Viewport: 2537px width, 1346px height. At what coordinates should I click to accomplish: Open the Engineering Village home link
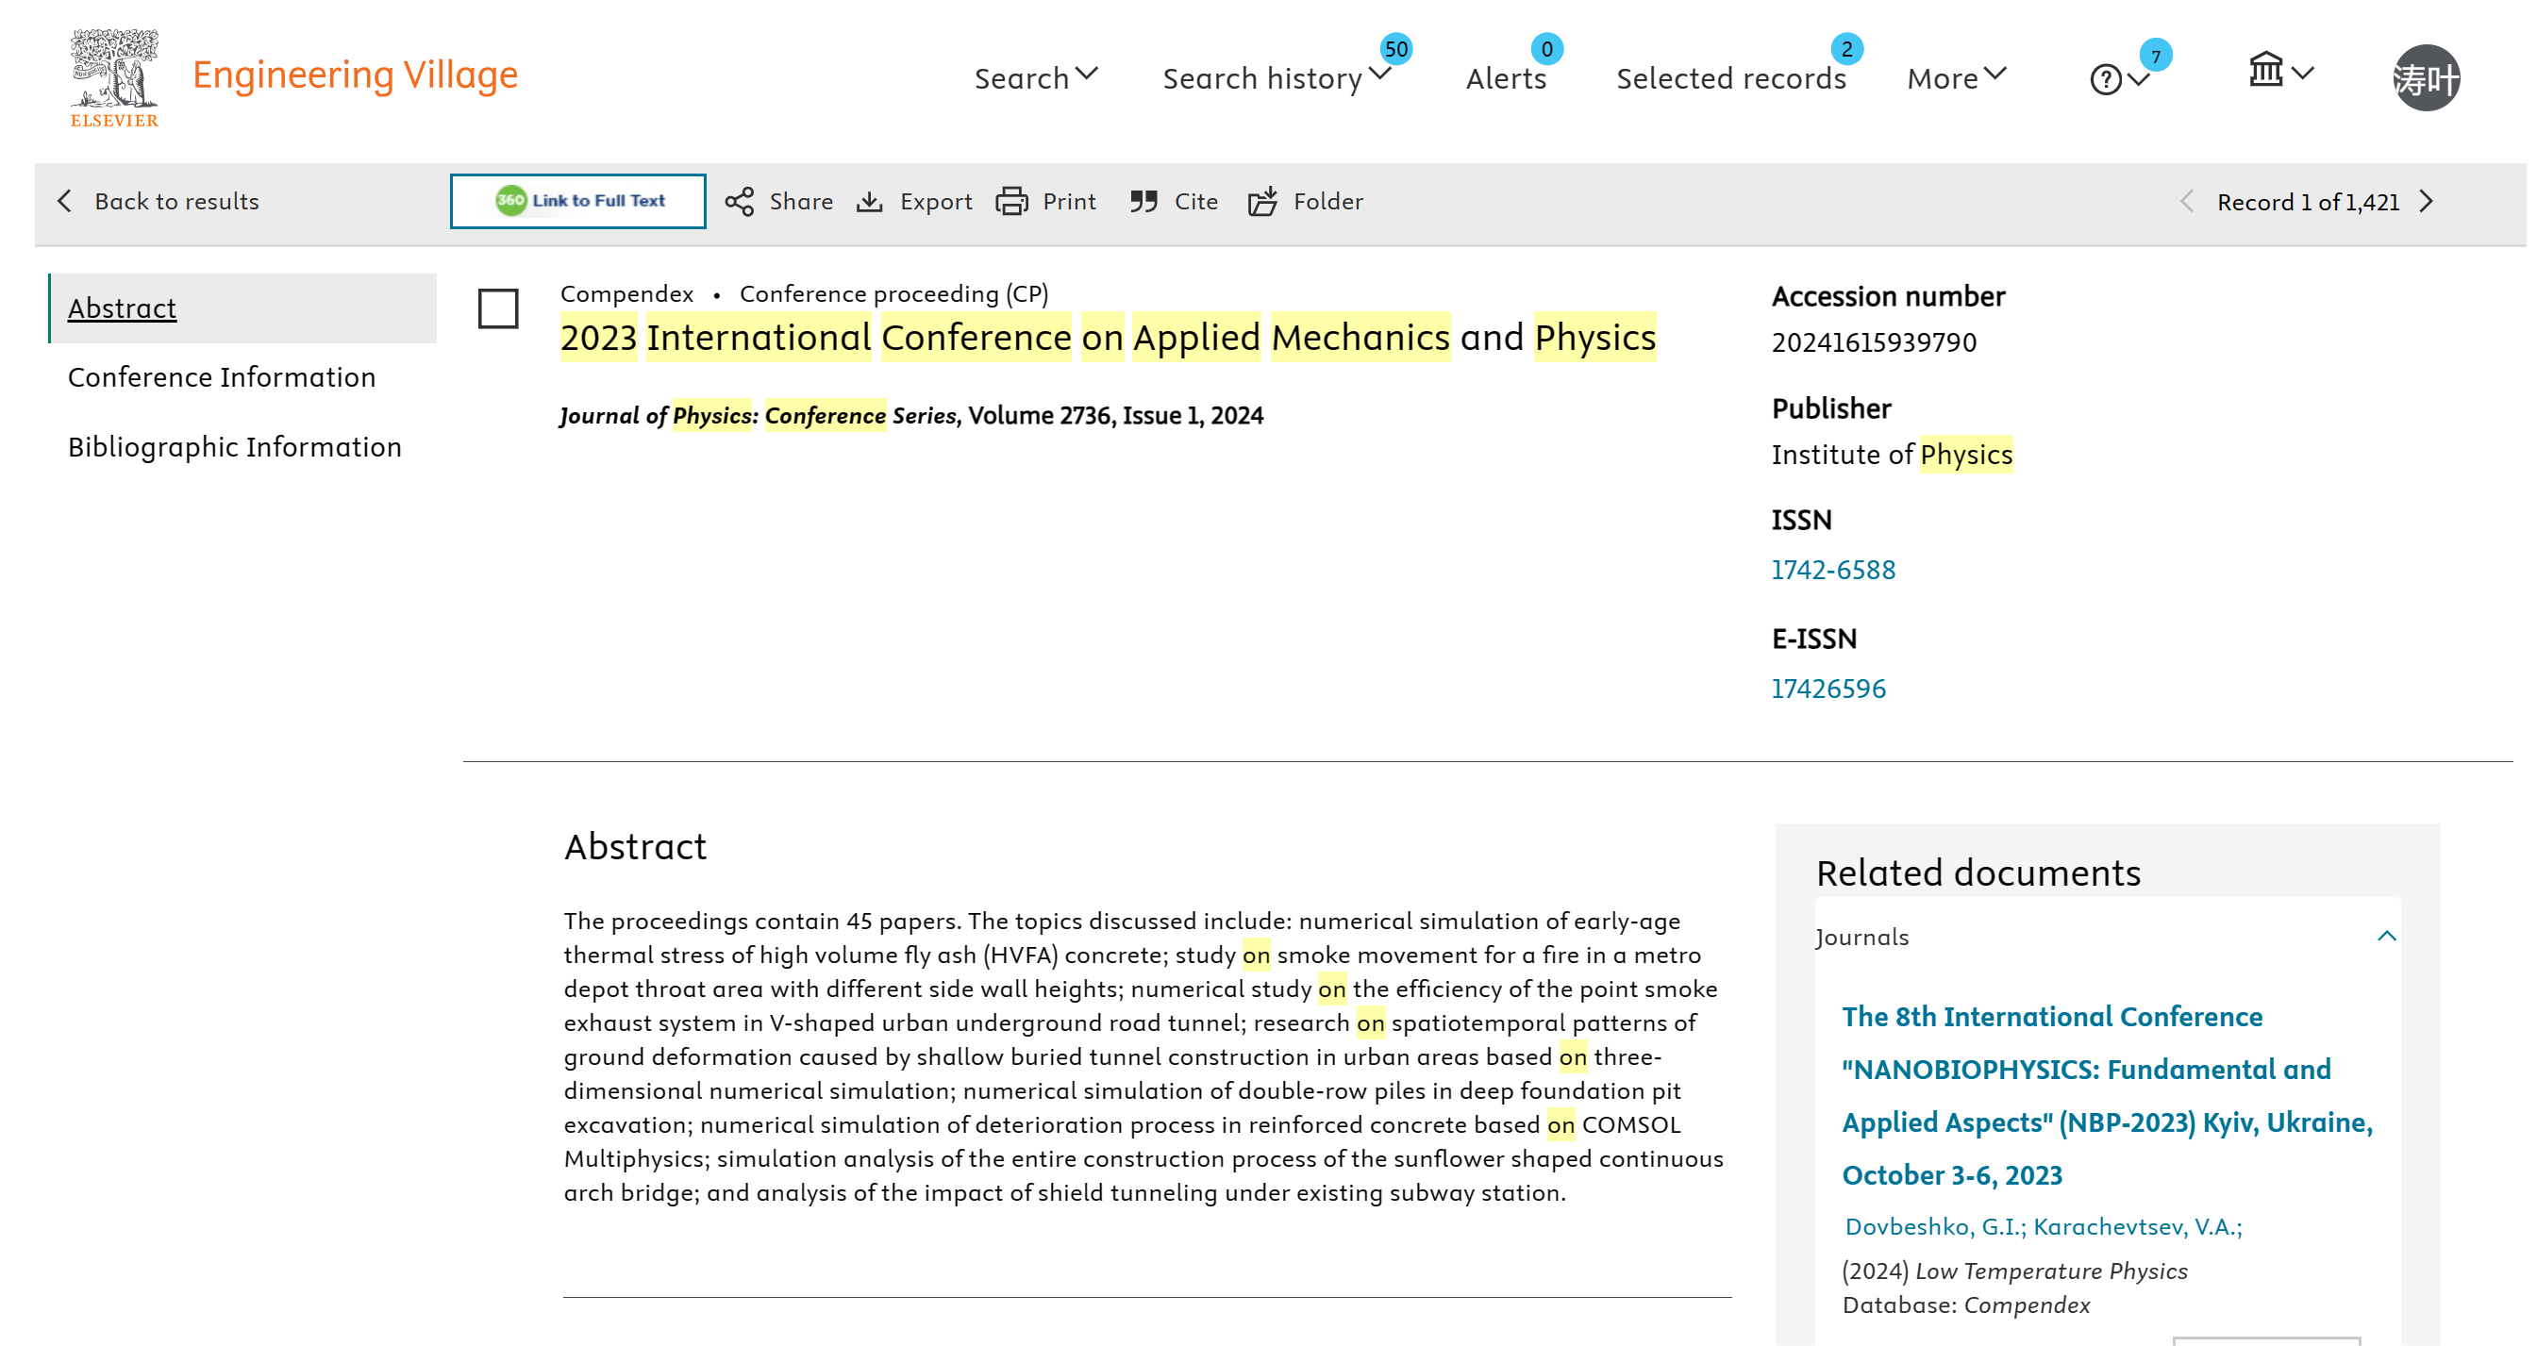[x=355, y=75]
